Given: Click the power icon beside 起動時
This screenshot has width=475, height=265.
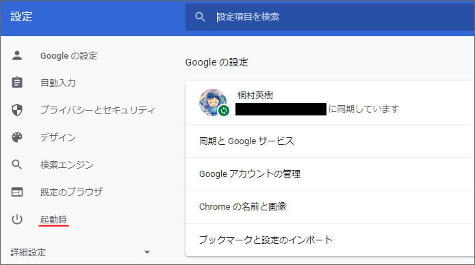Looking at the screenshot, I should [x=17, y=219].
